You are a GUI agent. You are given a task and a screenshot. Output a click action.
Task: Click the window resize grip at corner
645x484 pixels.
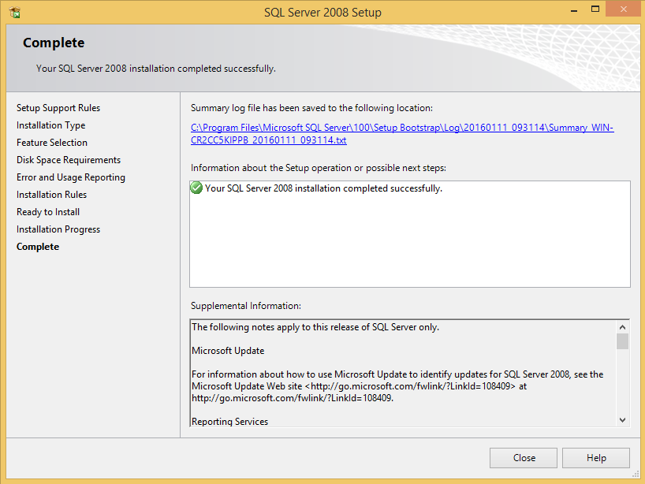[x=636, y=475]
